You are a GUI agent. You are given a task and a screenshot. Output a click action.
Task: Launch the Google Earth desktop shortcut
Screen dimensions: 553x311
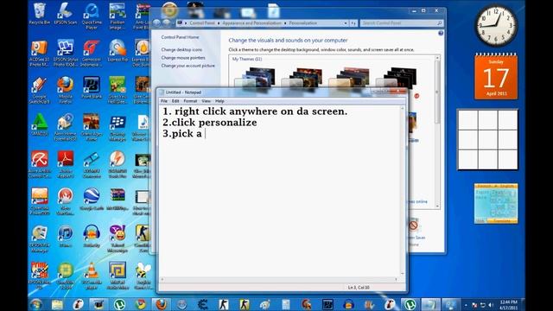click(x=92, y=200)
